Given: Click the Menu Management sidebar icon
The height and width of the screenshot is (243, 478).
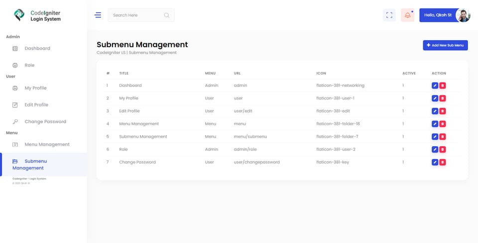Looking at the screenshot, I should point(15,145).
